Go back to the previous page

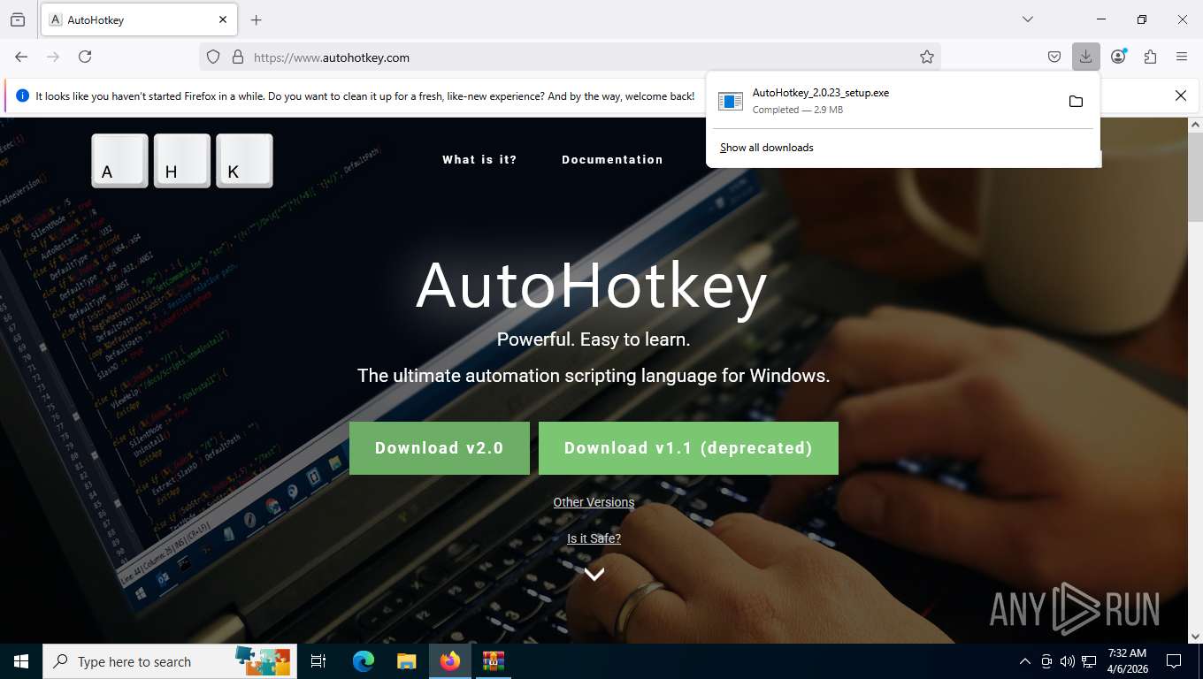click(x=21, y=57)
